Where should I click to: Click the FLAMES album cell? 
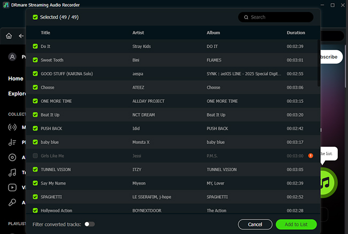pyautogui.click(x=214, y=60)
